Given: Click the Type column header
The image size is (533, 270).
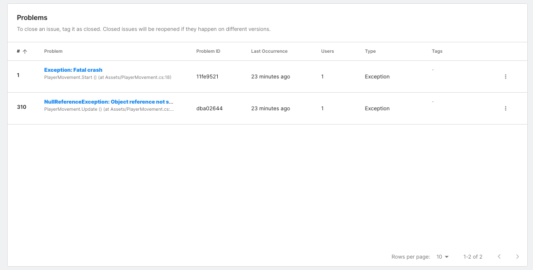Looking at the screenshot, I should [370, 51].
